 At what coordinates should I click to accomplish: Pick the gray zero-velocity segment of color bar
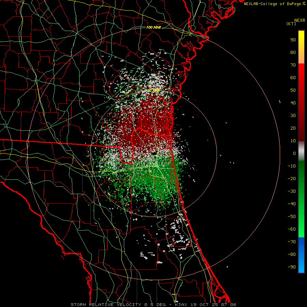[x=301, y=151]
